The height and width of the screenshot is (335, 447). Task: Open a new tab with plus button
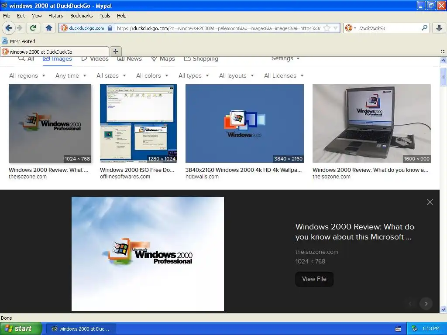pyautogui.click(x=115, y=51)
